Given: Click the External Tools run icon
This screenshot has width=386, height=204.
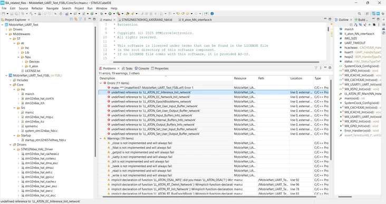Looking at the screenshot, I should (x=118, y=14).
